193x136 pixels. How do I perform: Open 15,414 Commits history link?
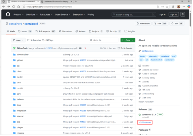pyautogui.click(x=125, y=48)
